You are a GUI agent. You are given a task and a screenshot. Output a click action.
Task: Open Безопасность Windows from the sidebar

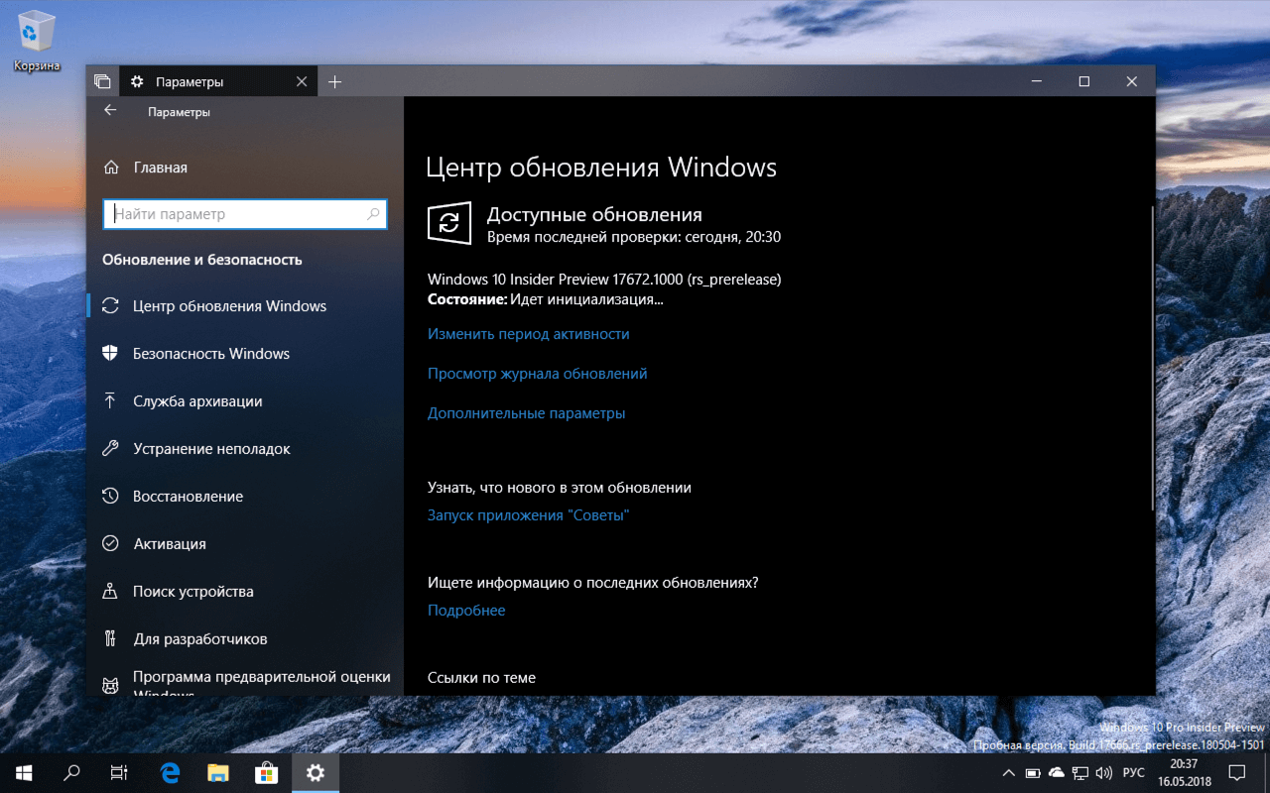coord(245,354)
